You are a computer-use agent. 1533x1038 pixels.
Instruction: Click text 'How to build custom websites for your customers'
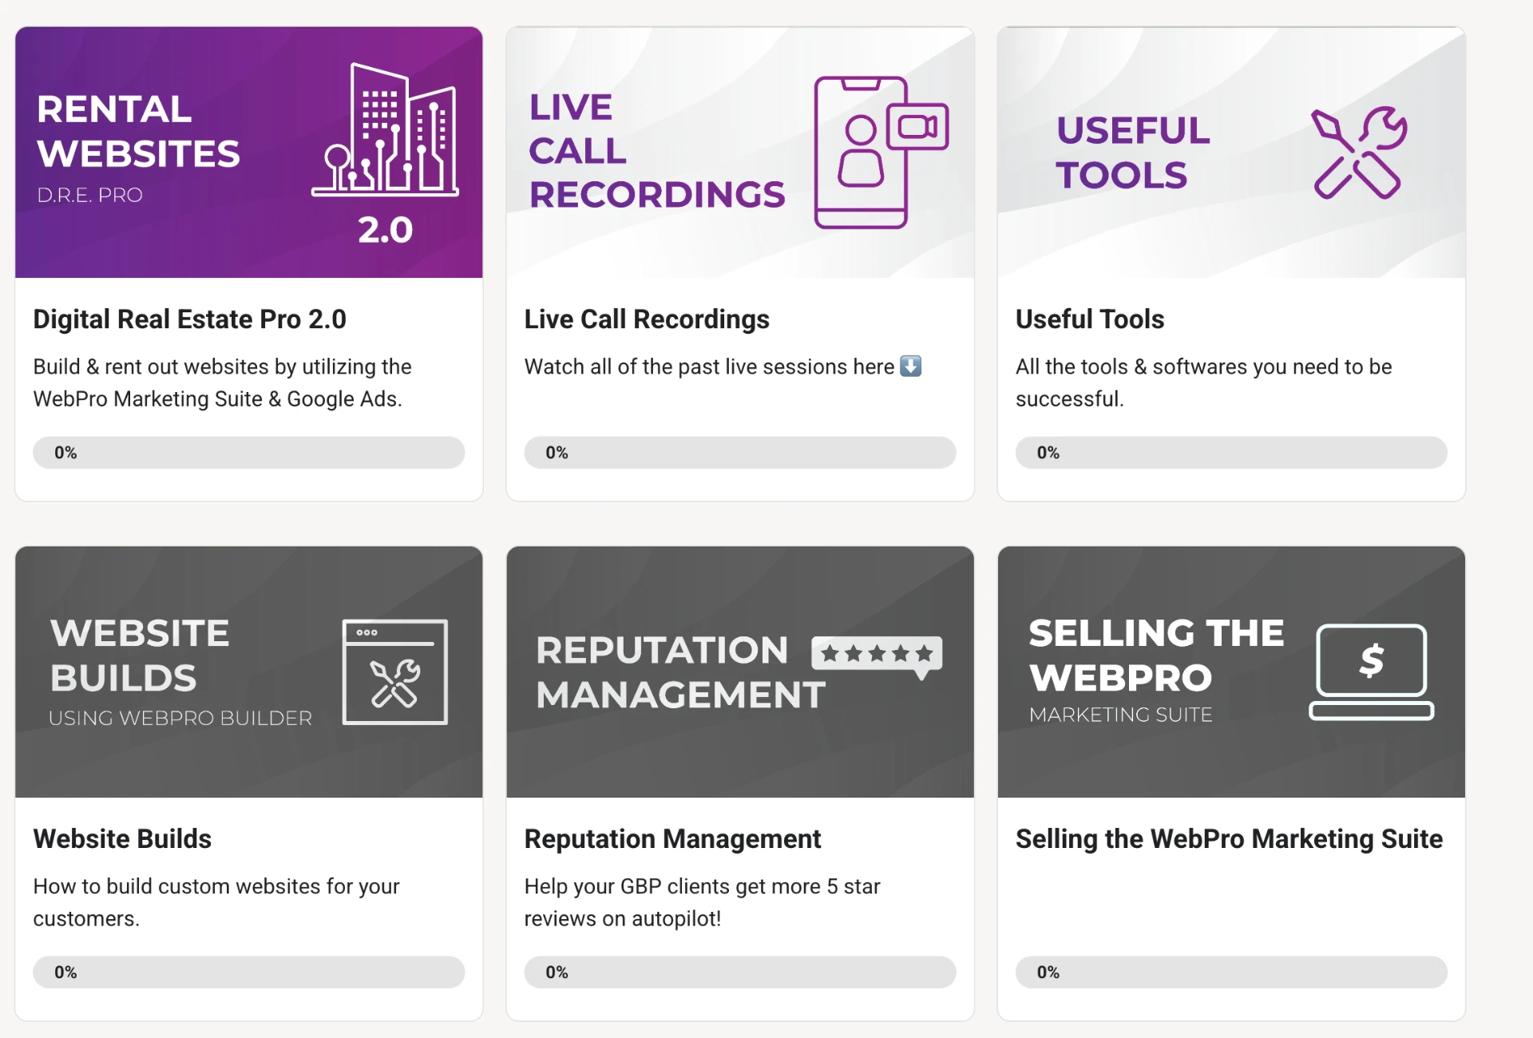pos(216,902)
